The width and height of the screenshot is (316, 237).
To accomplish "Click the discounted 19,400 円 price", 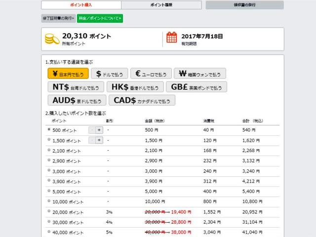I will 181,212.
